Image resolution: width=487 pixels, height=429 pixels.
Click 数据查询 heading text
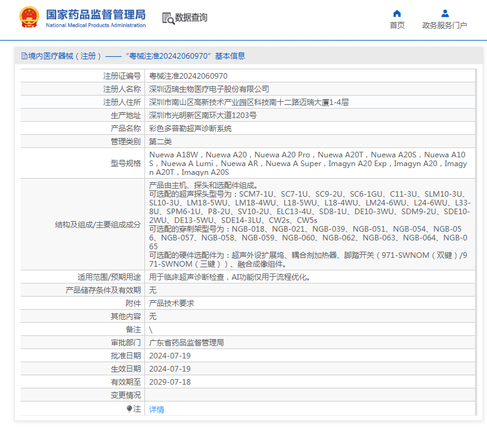tap(191, 17)
